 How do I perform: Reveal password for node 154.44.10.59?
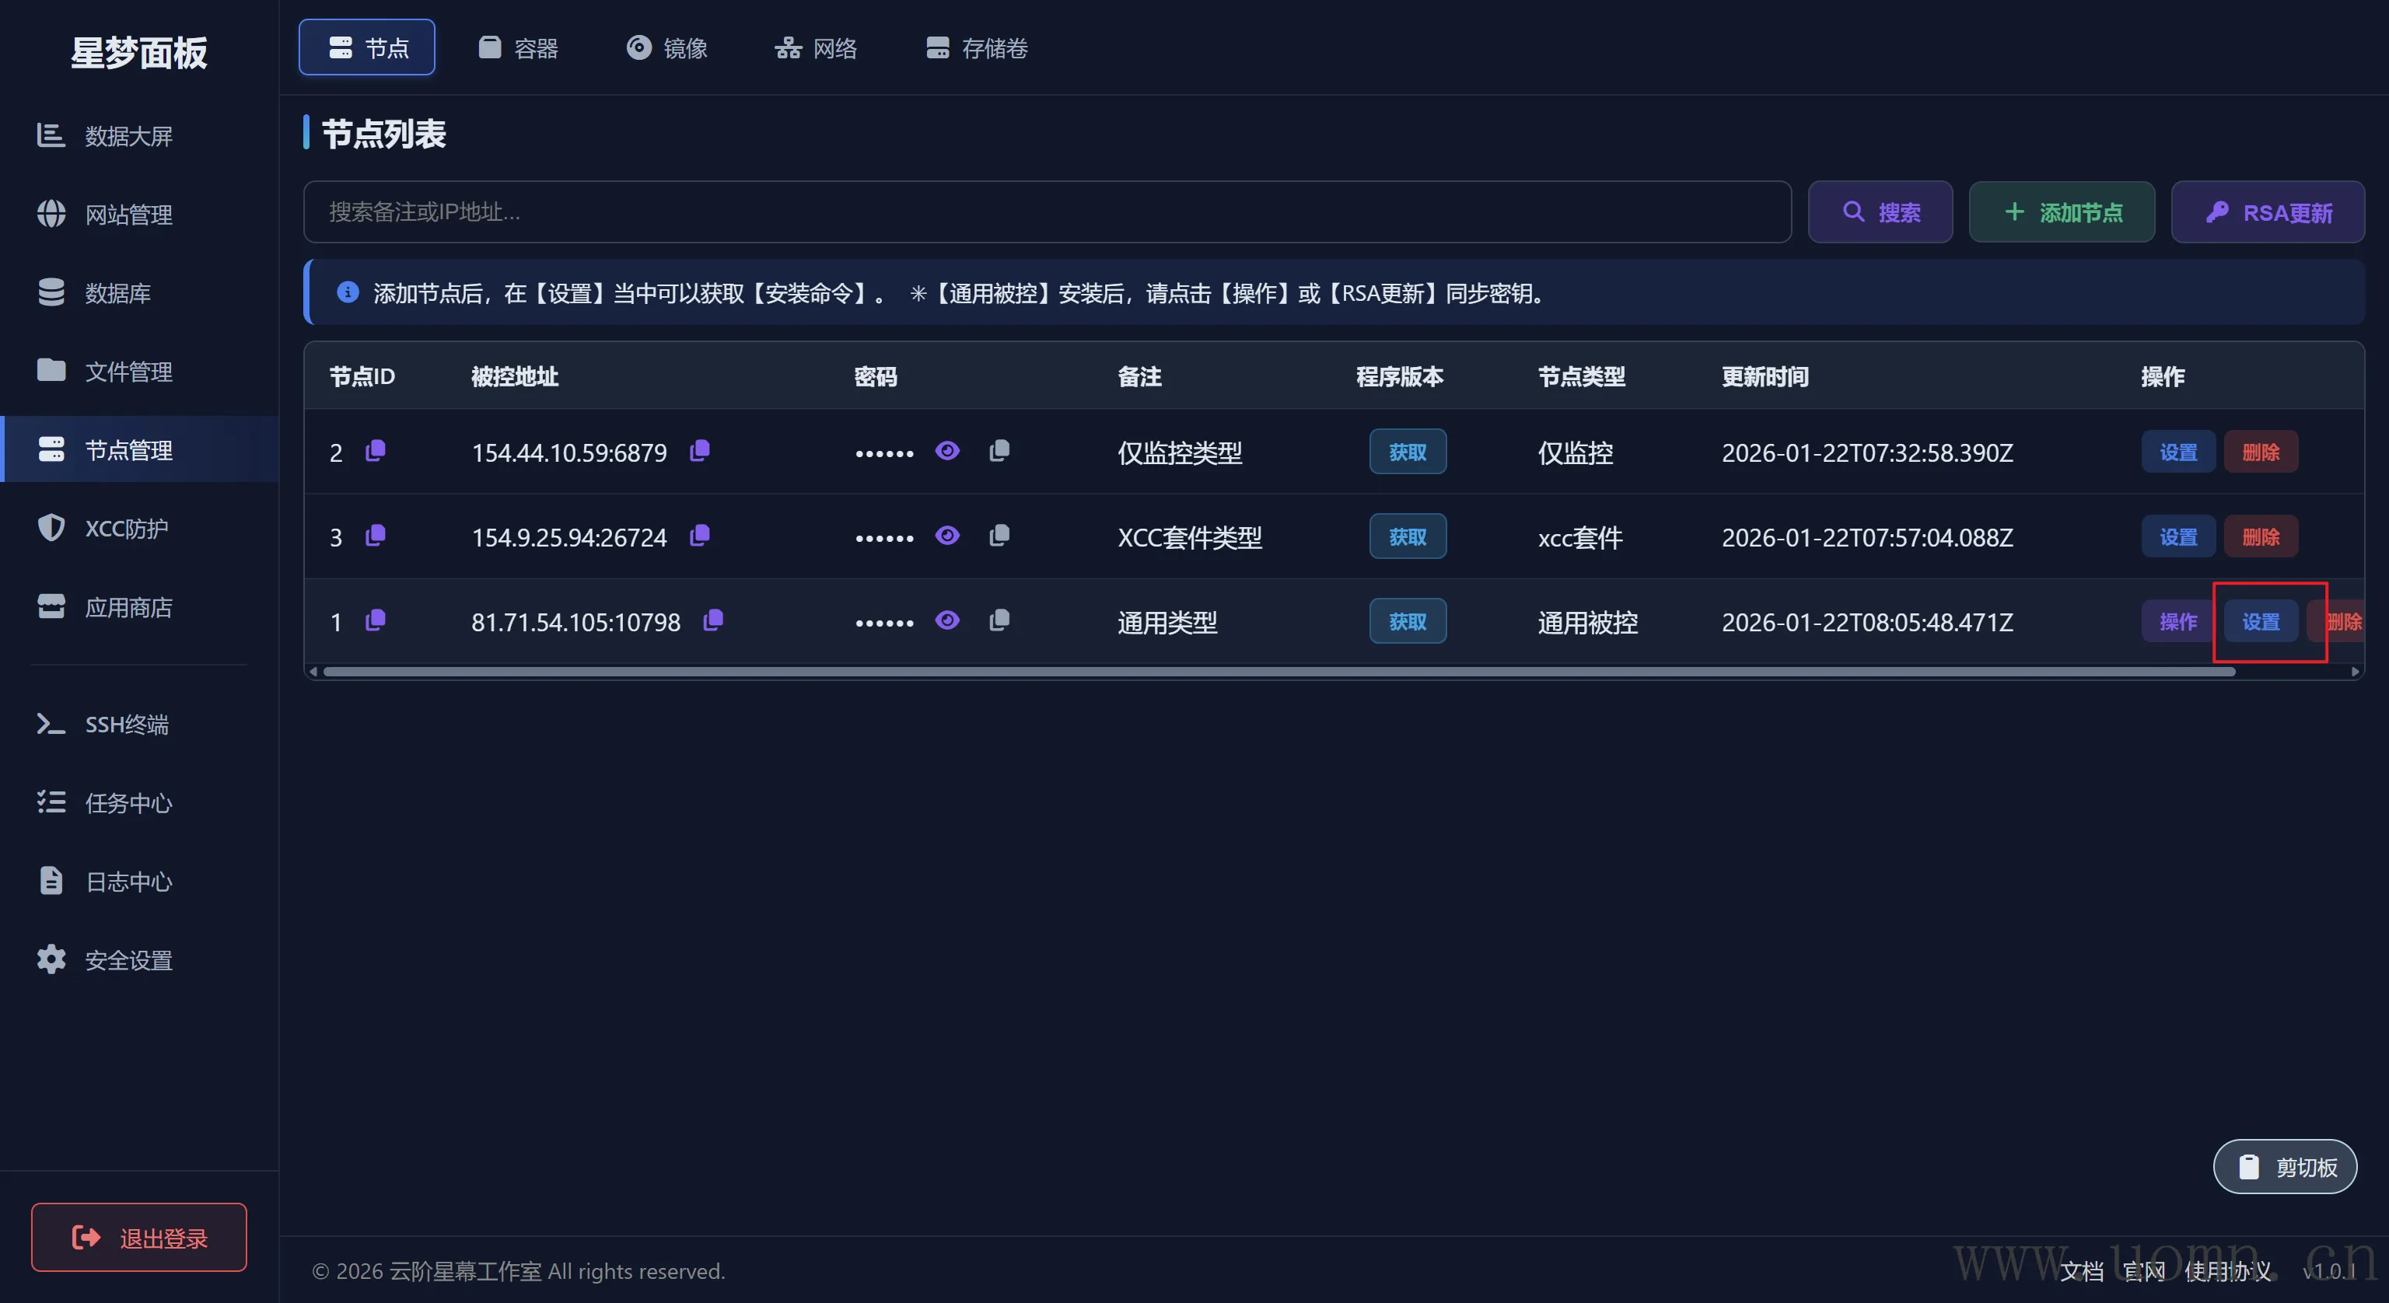[947, 452]
